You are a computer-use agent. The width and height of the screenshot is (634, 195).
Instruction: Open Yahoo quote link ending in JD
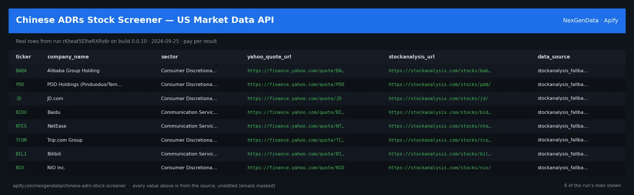pos(294,99)
